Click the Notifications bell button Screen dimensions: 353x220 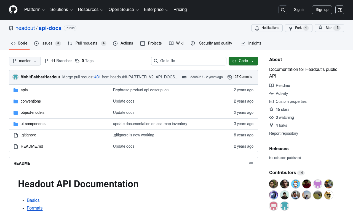pyautogui.click(x=267, y=28)
